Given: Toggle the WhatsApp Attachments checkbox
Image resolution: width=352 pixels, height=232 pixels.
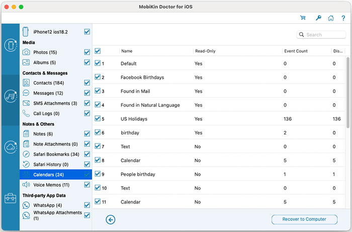Looking at the screenshot, I should 87,215.
